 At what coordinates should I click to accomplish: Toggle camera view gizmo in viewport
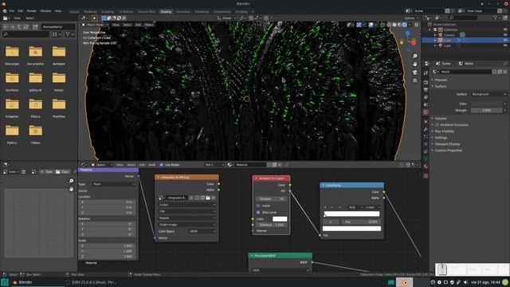414,73
